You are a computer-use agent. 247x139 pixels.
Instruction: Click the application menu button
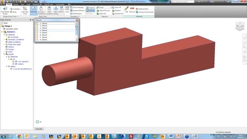2,2
